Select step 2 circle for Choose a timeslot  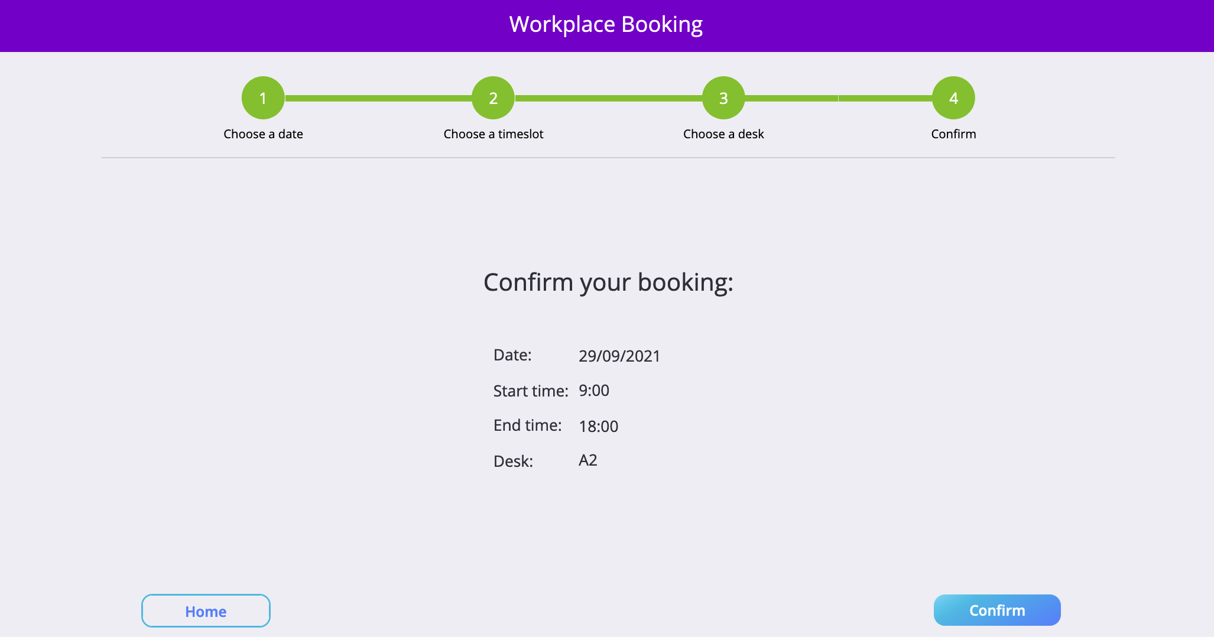[x=493, y=97]
